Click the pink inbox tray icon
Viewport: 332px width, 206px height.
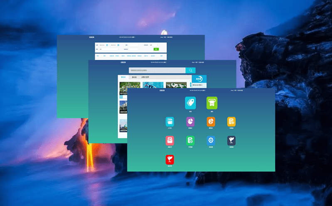click(x=170, y=140)
